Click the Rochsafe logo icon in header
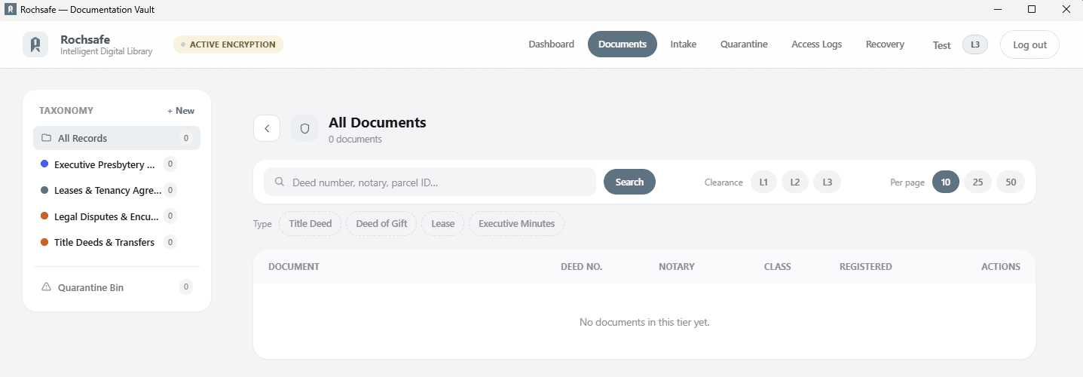Viewport: 1083px width, 377px height. point(35,44)
